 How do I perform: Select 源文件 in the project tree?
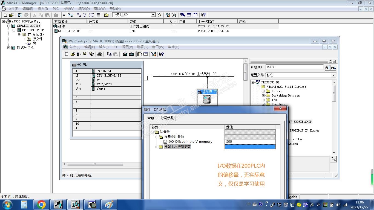pyautogui.click(x=37, y=39)
